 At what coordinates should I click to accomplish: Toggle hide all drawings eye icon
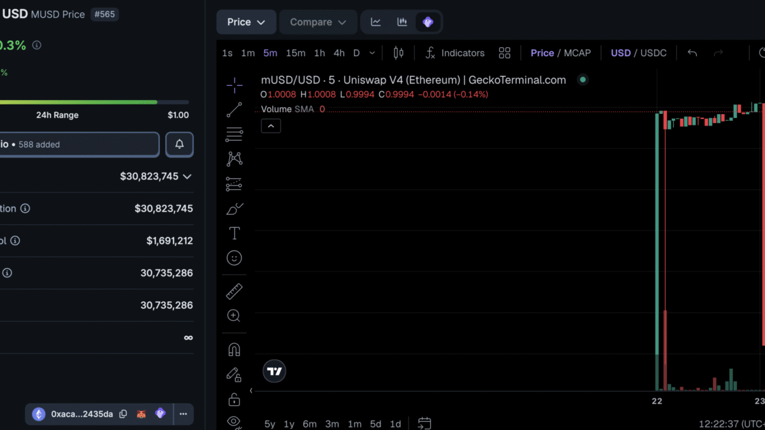point(234,421)
